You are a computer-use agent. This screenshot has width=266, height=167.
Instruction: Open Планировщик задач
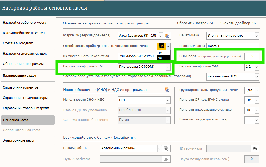click(x=20, y=76)
